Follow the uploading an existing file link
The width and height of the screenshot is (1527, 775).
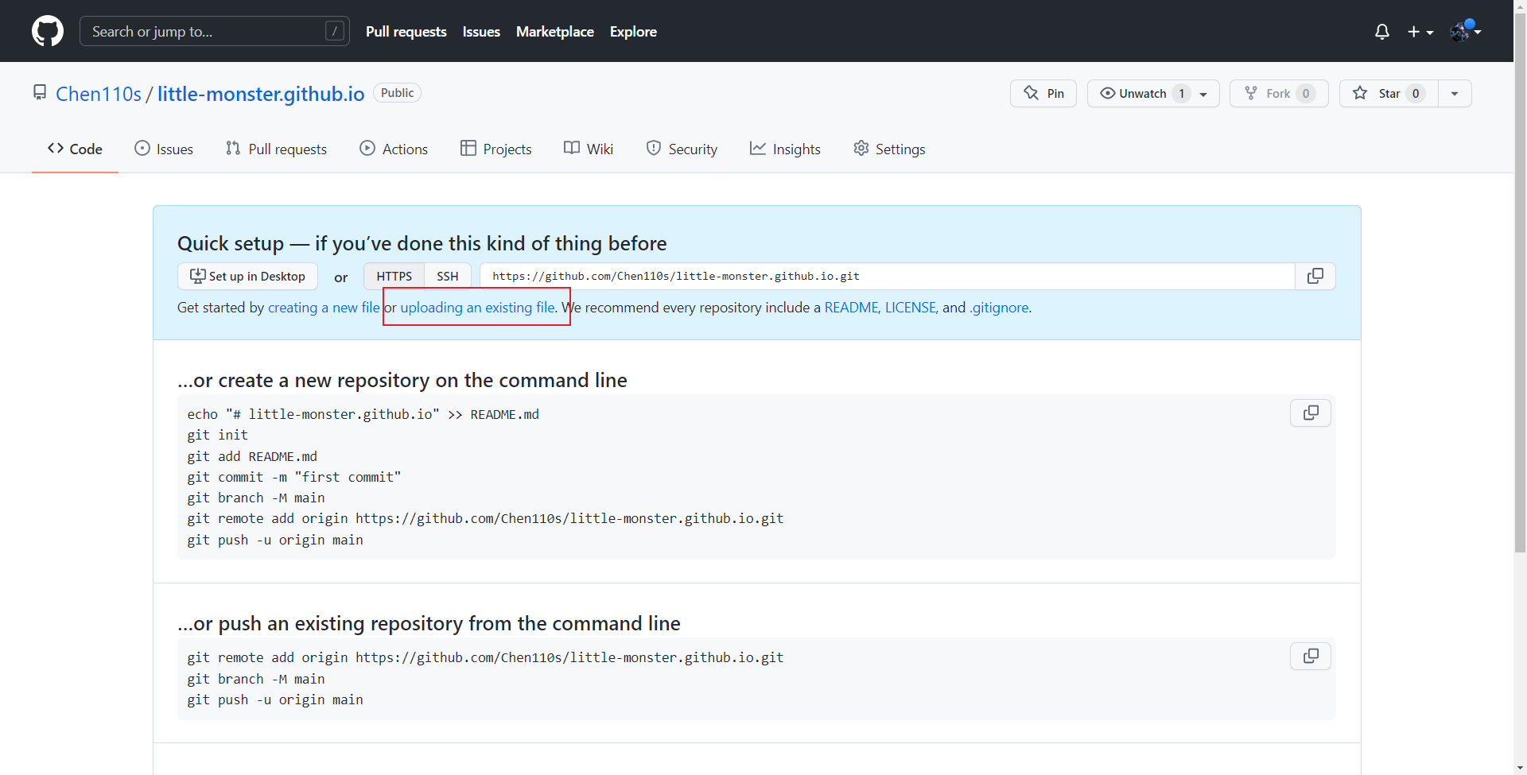[x=477, y=308]
